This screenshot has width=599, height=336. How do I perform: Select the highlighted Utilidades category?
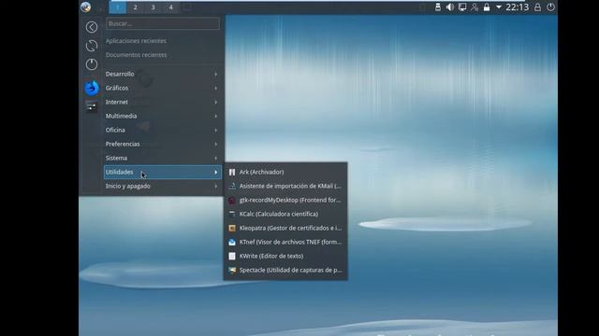[162, 172]
